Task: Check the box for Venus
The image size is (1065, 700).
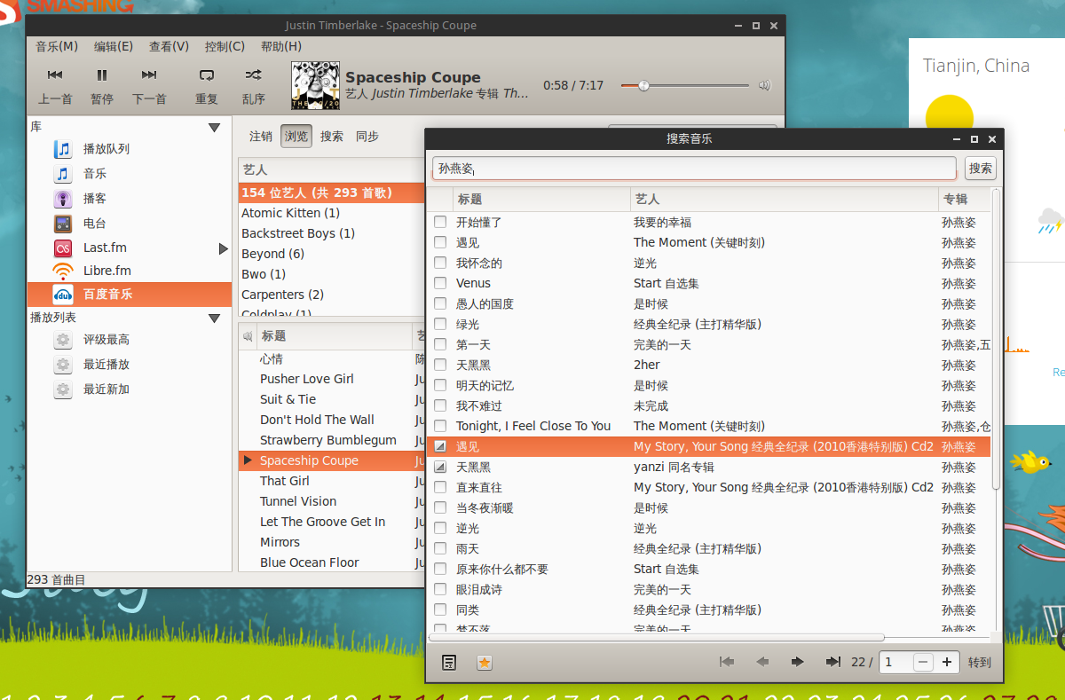Action: coord(440,283)
